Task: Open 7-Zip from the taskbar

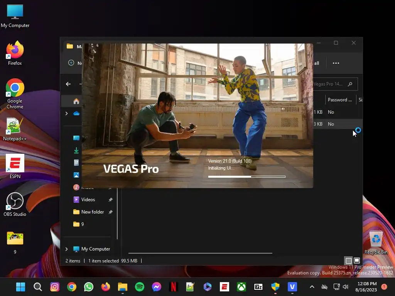Action: 258,287
